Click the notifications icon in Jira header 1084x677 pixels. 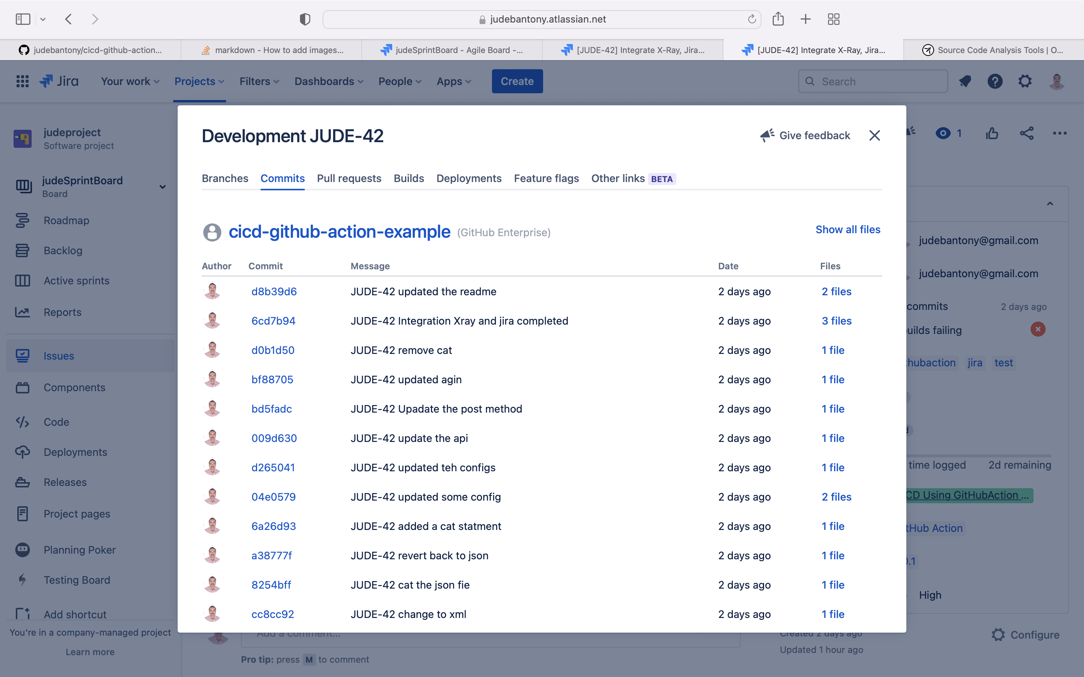click(x=965, y=82)
